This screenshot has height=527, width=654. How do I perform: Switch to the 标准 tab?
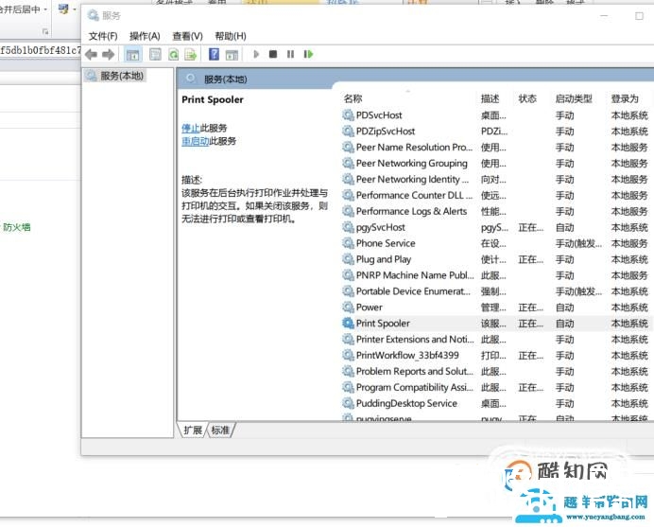click(x=220, y=430)
